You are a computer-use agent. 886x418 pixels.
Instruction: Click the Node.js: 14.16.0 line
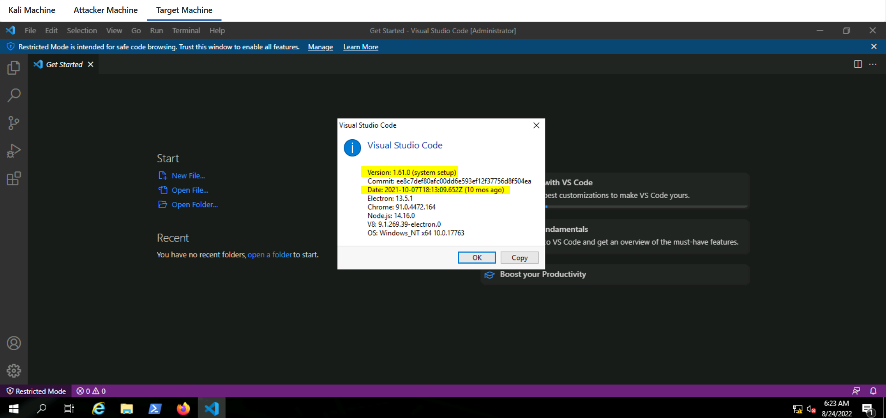point(391,216)
